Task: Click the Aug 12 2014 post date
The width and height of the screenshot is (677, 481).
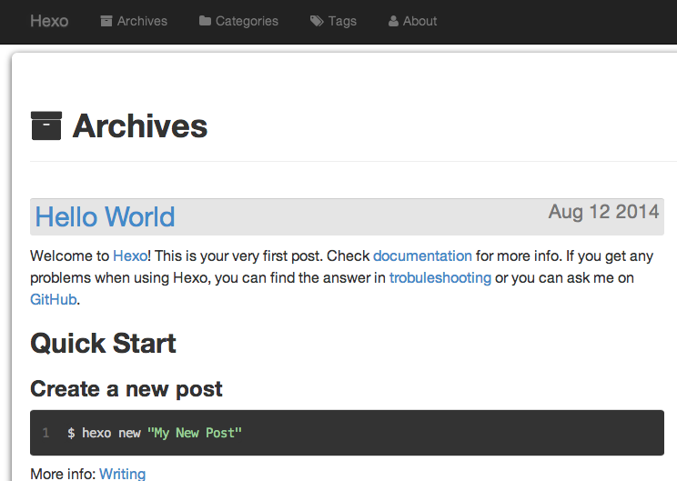Action: [603, 212]
